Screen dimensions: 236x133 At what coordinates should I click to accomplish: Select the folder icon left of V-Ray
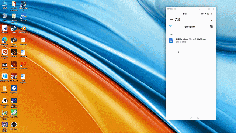point(5,89)
